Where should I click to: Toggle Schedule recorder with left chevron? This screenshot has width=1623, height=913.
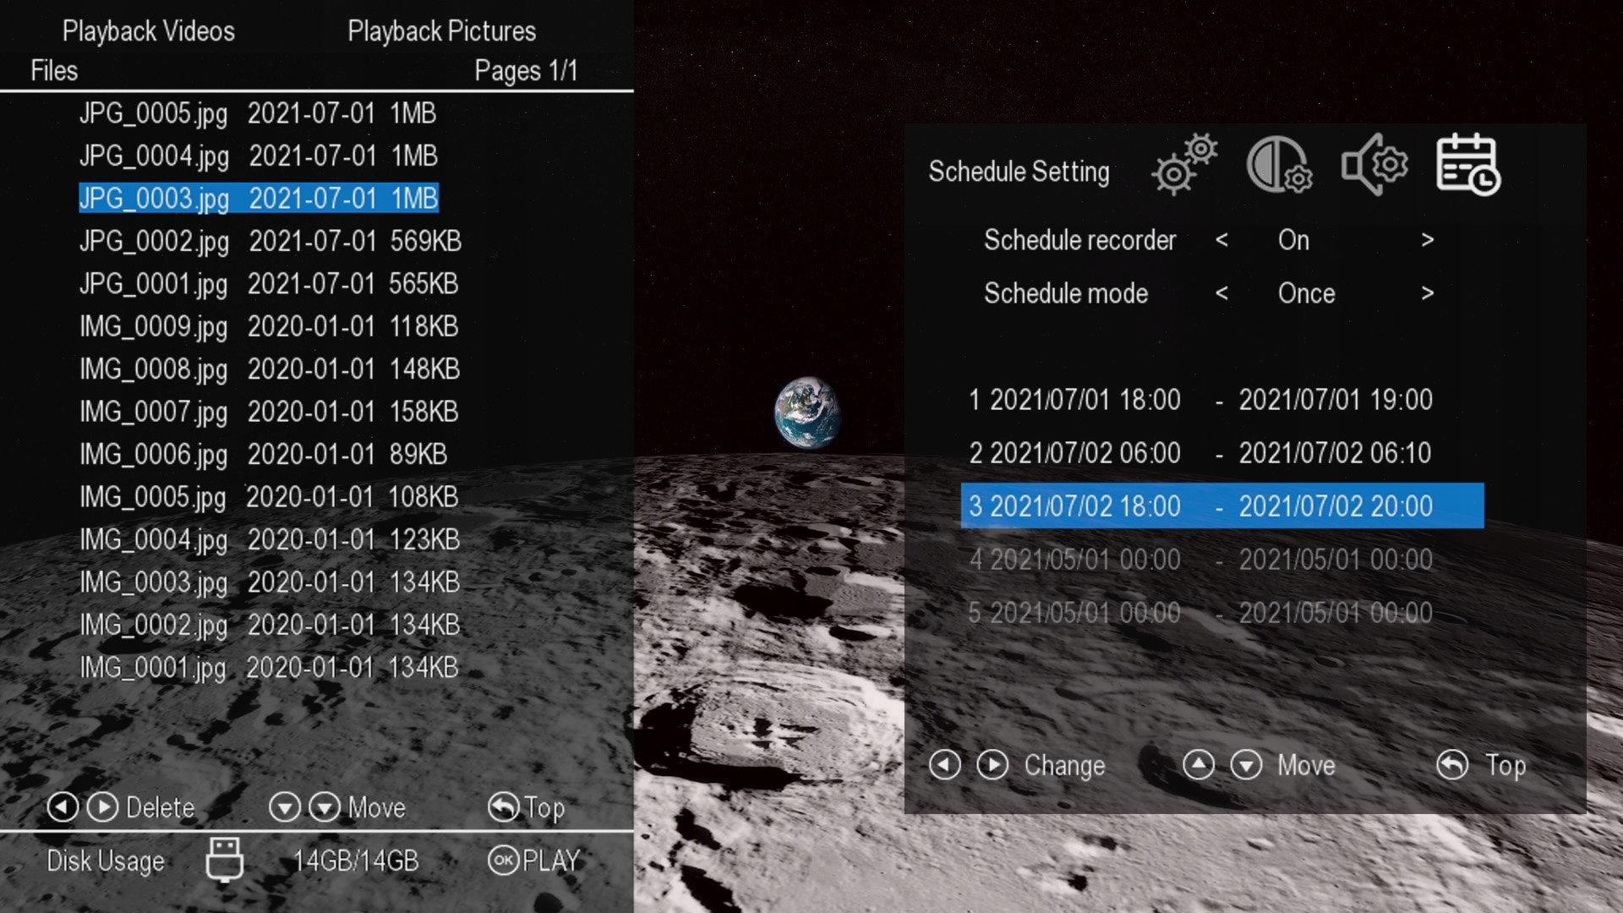pos(1221,240)
